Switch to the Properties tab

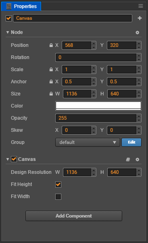[21, 6]
